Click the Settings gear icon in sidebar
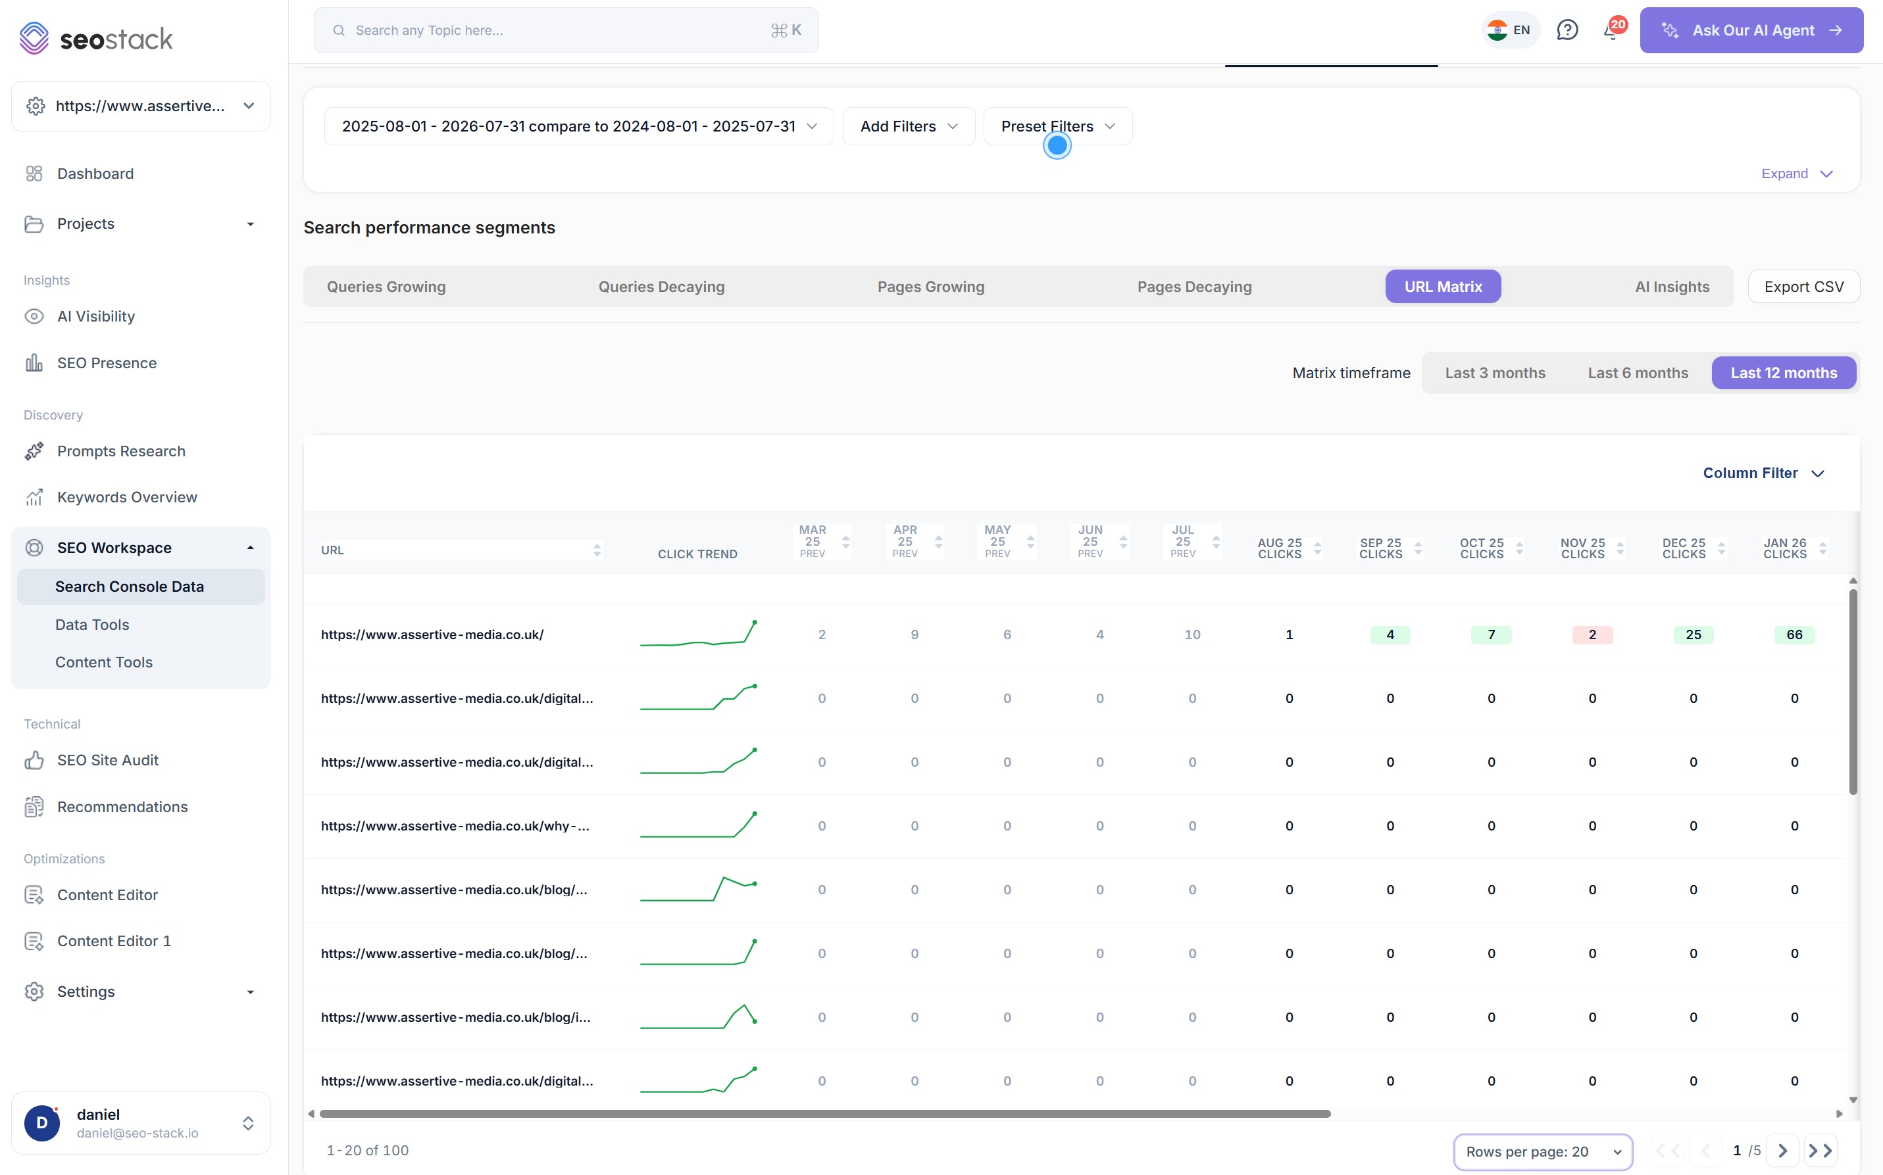The width and height of the screenshot is (1883, 1175). coord(34,991)
